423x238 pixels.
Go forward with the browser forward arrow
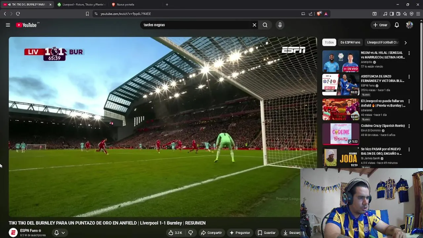(x=11, y=14)
